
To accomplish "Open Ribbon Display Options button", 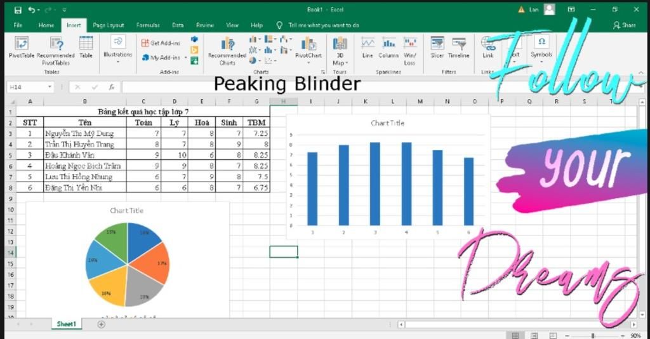I will coord(571,10).
